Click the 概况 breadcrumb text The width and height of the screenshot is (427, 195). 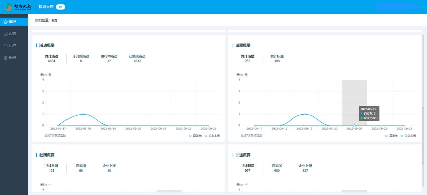click(54, 20)
